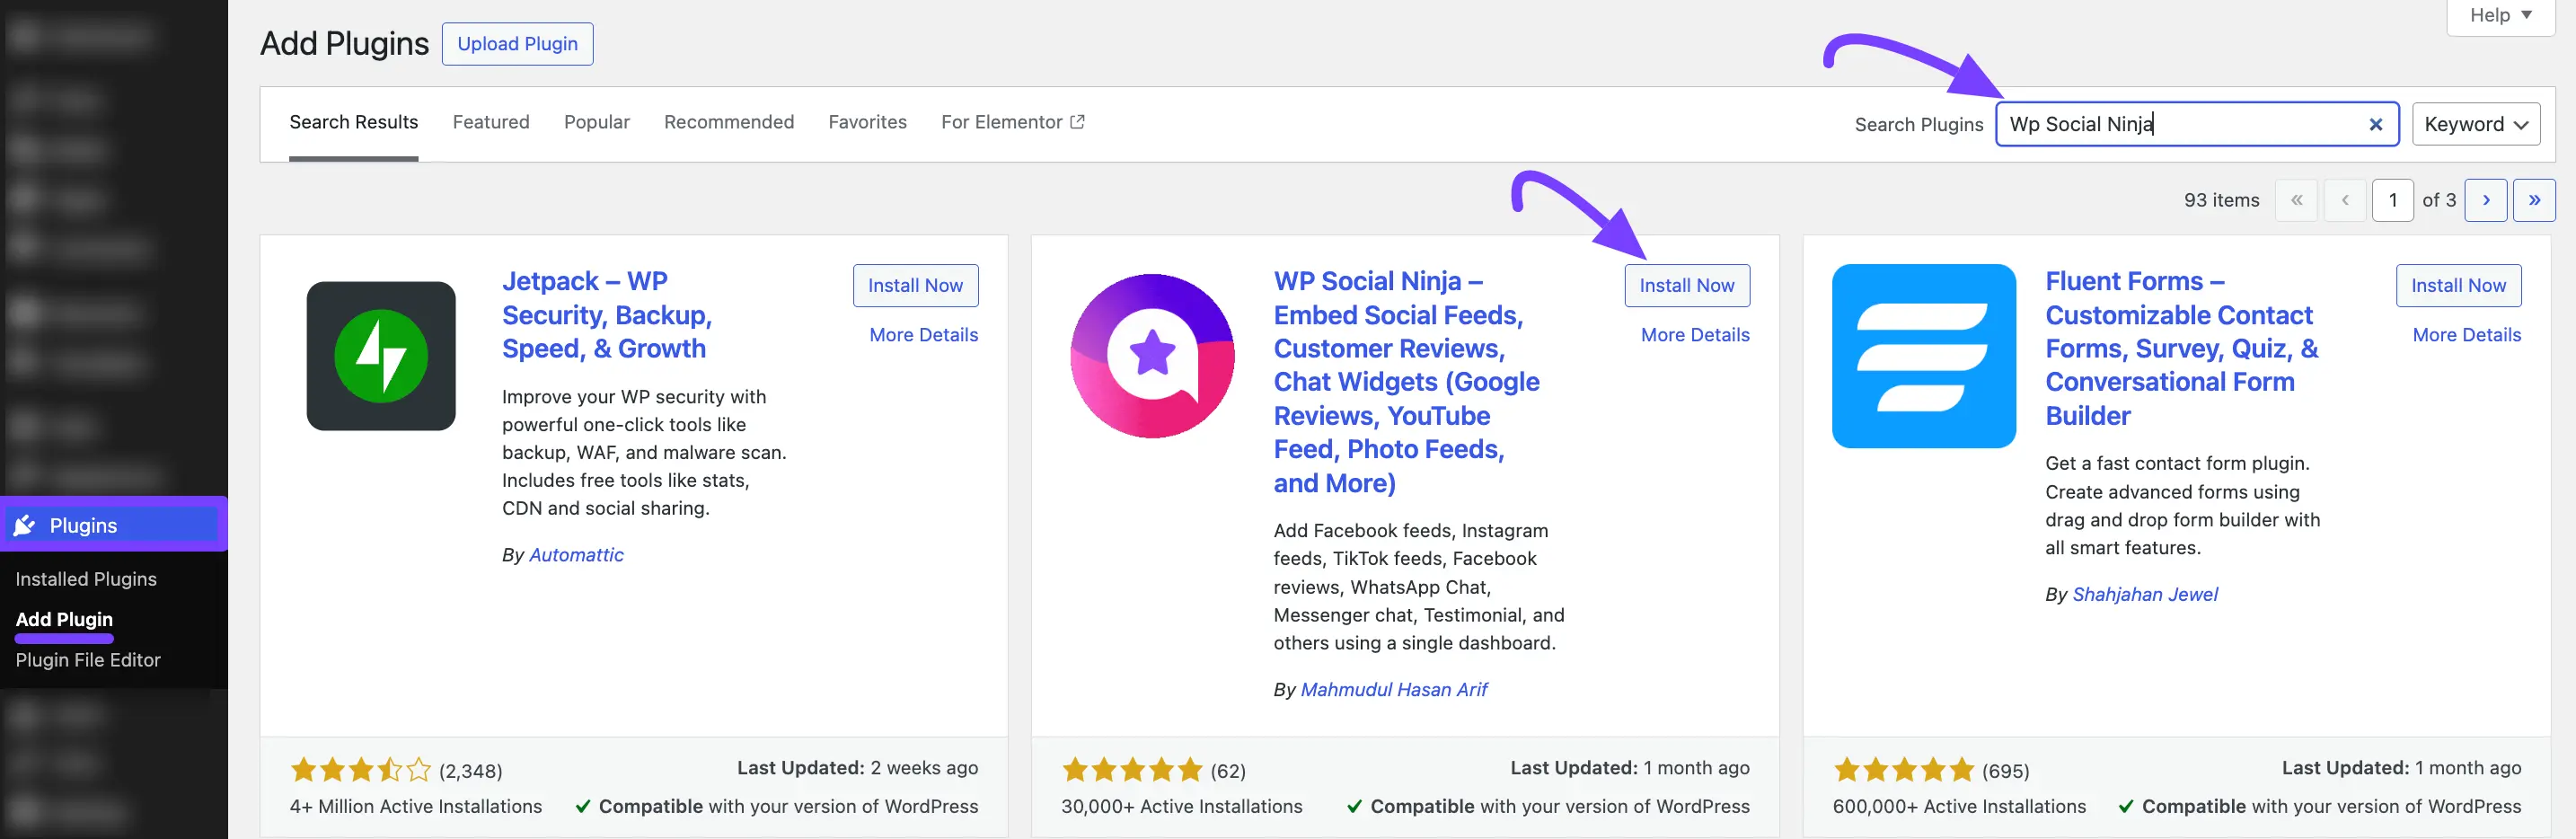Click the Fluent Forms plugin icon

click(1923, 355)
